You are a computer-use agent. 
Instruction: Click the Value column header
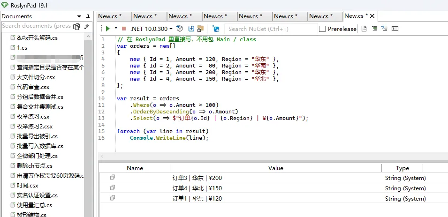pyautogui.click(x=276, y=168)
